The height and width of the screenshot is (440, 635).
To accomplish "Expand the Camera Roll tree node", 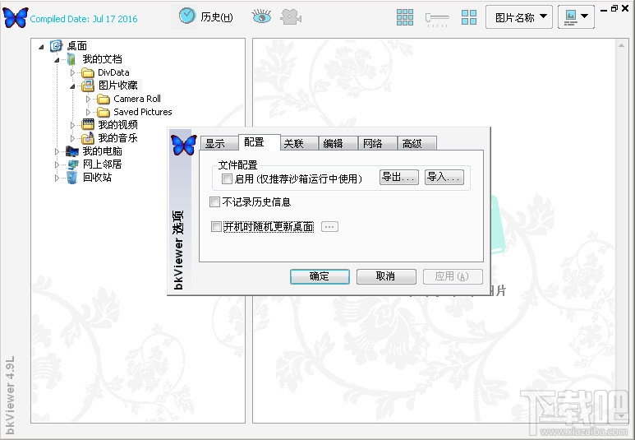I will pyautogui.click(x=88, y=99).
